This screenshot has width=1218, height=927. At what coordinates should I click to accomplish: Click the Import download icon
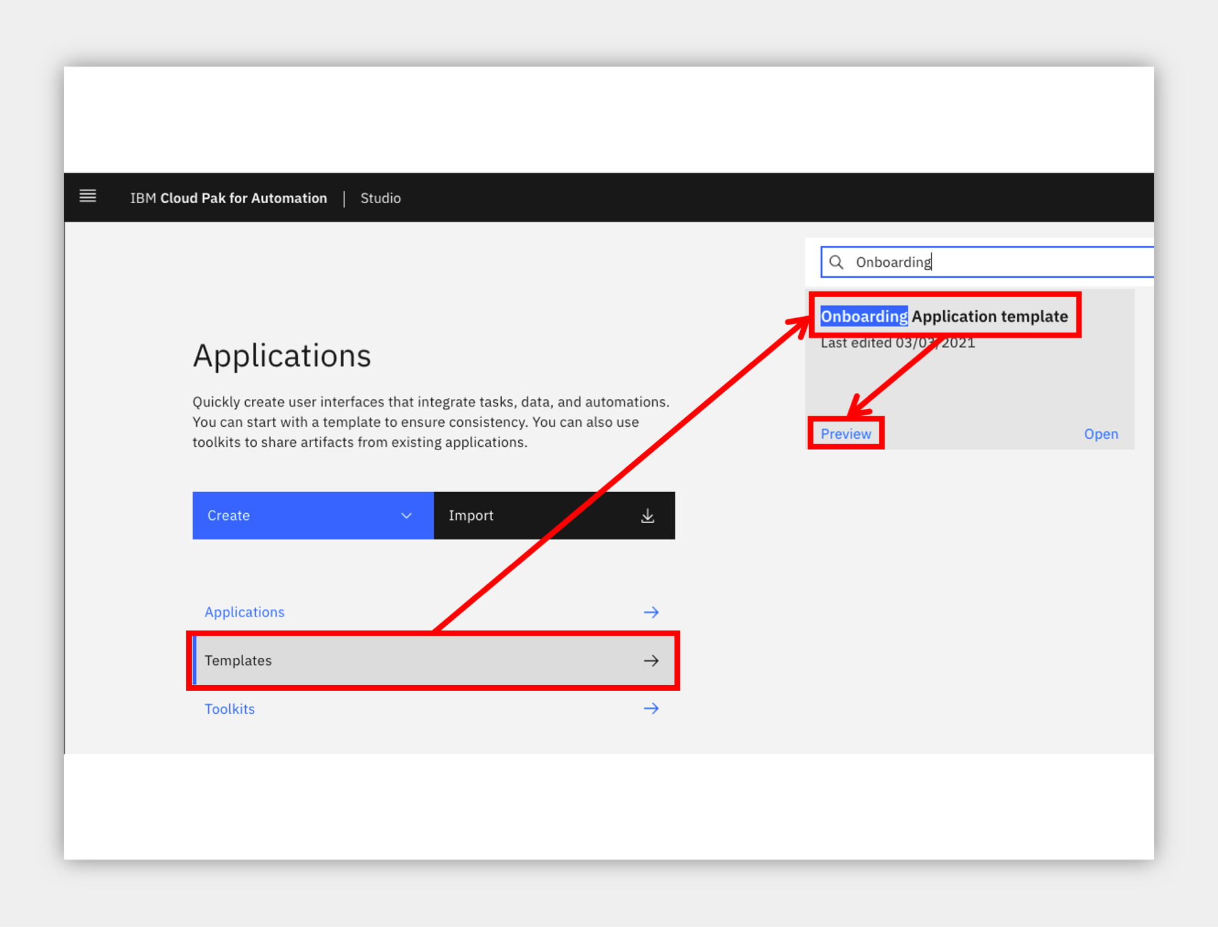tap(647, 516)
